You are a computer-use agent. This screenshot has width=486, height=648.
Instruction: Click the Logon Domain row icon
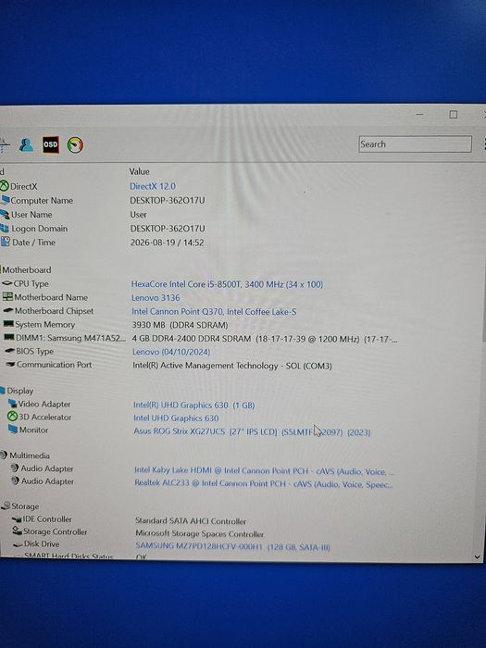pos(5,228)
